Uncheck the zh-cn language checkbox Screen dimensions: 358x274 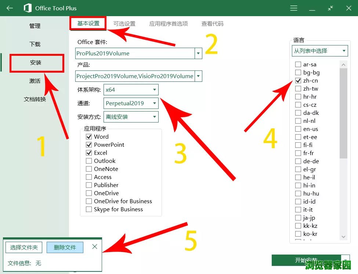tap(298, 81)
